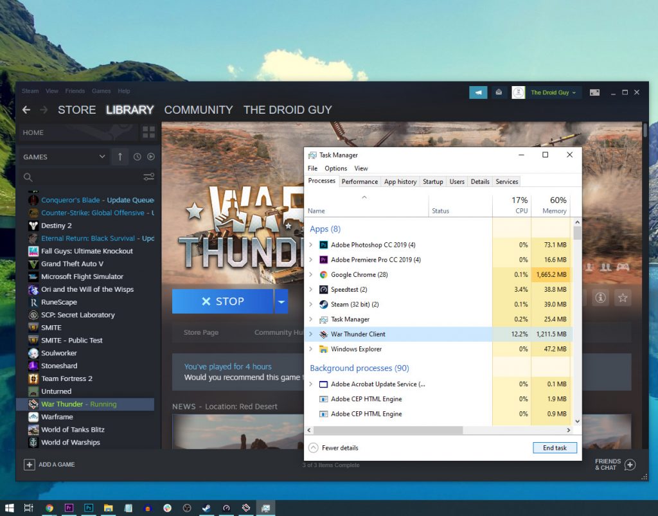Go back with Steam's back arrow

pyautogui.click(x=26, y=110)
